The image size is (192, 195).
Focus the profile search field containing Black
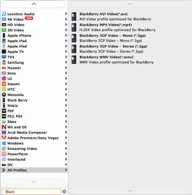click(31, 192)
